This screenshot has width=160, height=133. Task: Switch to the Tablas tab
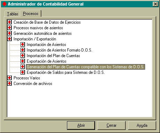coord(12,14)
